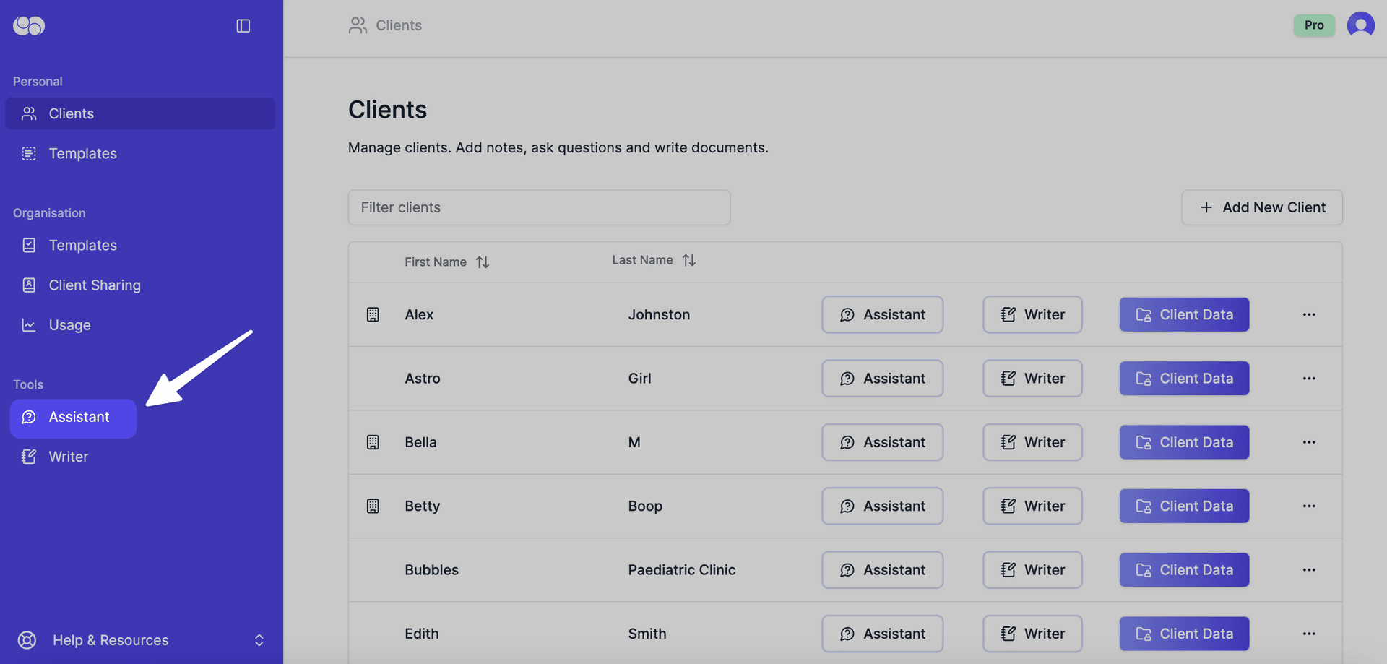
Task: Select the Clients icon in the sidebar
Action: (x=29, y=113)
